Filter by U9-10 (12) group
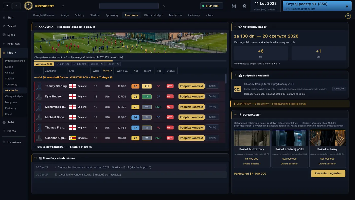The width and height of the screenshot is (355, 200). click(113, 64)
